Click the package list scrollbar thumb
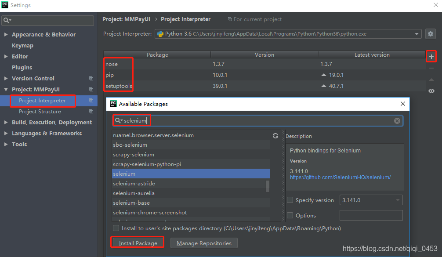Image resolution: width=442 pixels, height=257 pixels. [268, 186]
